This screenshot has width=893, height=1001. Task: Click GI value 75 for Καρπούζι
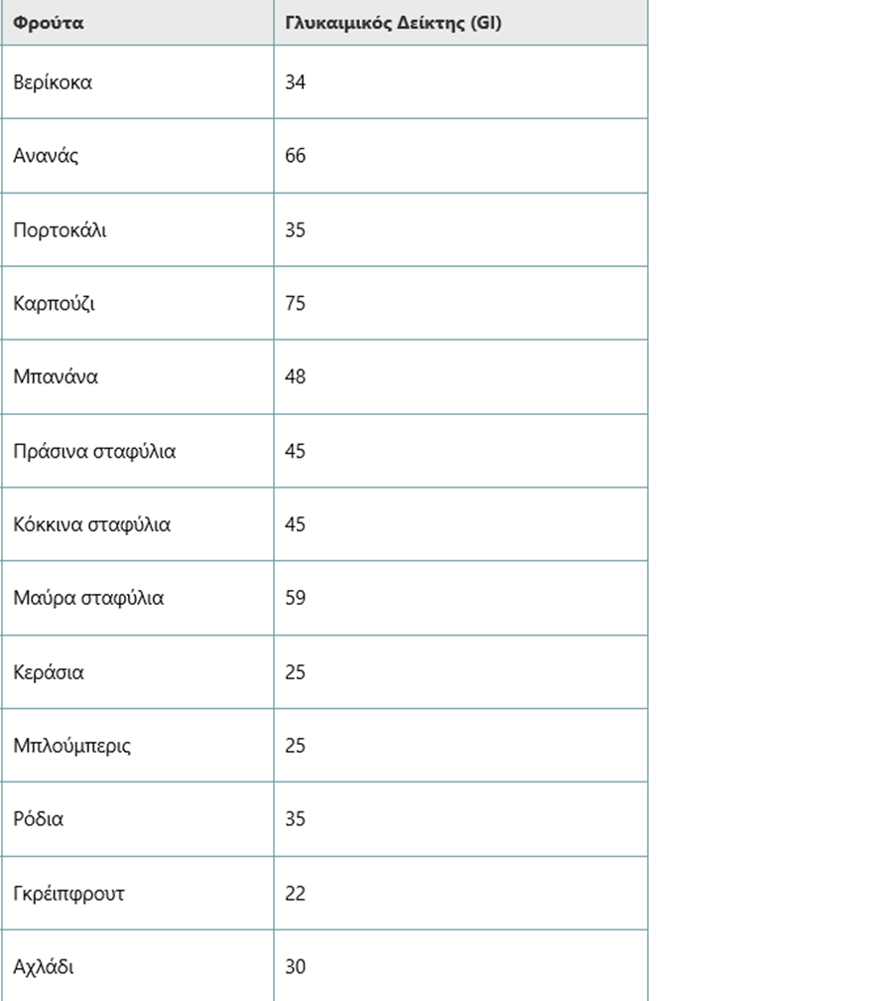[x=296, y=303]
